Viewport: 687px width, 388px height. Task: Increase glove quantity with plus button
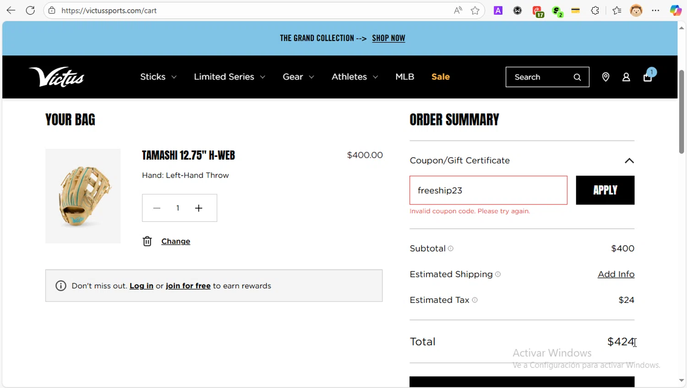199,208
